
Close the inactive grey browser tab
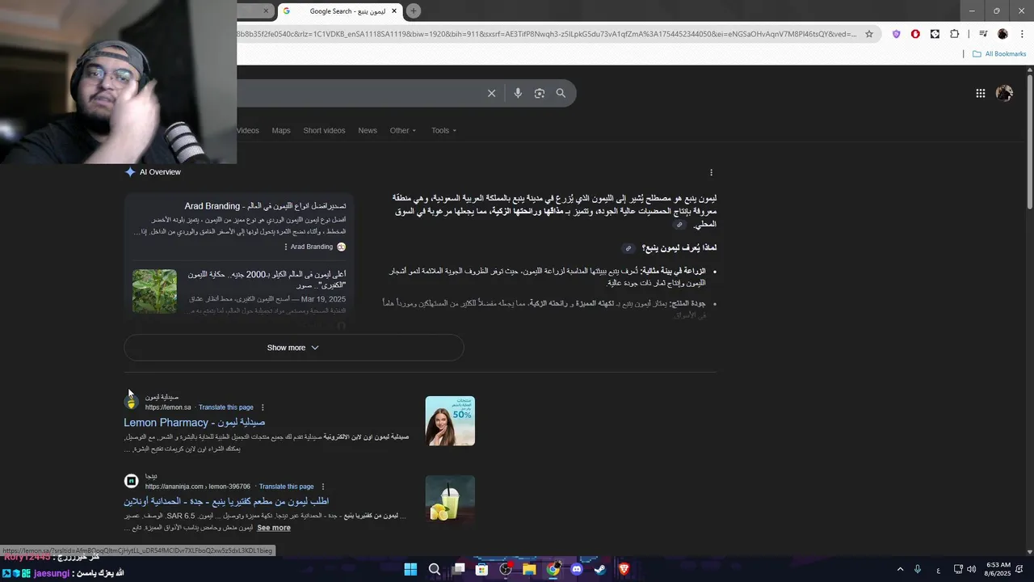coord(266,11)
